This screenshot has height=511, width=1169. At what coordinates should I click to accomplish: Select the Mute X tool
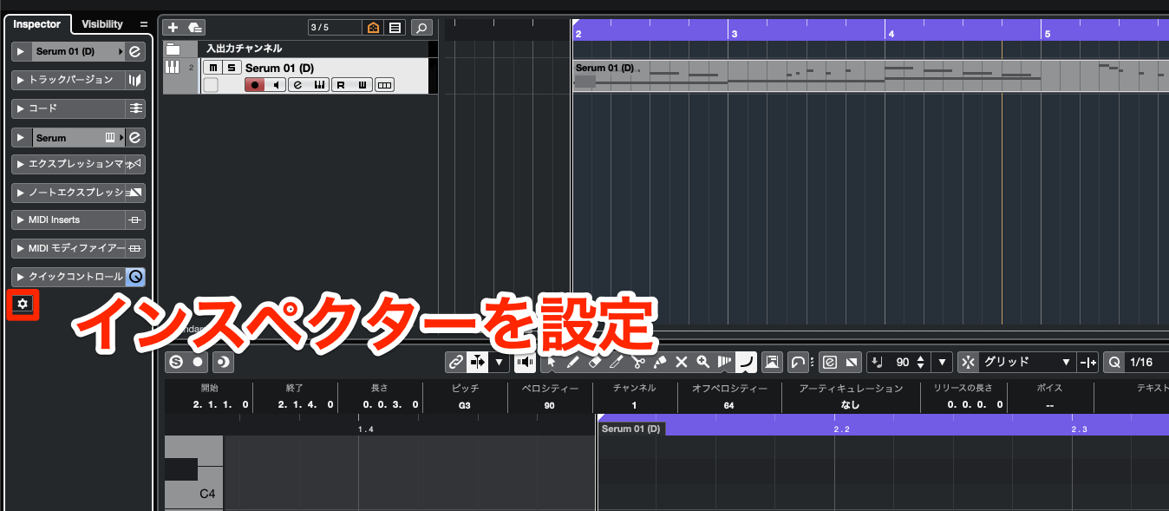[682, 362]
